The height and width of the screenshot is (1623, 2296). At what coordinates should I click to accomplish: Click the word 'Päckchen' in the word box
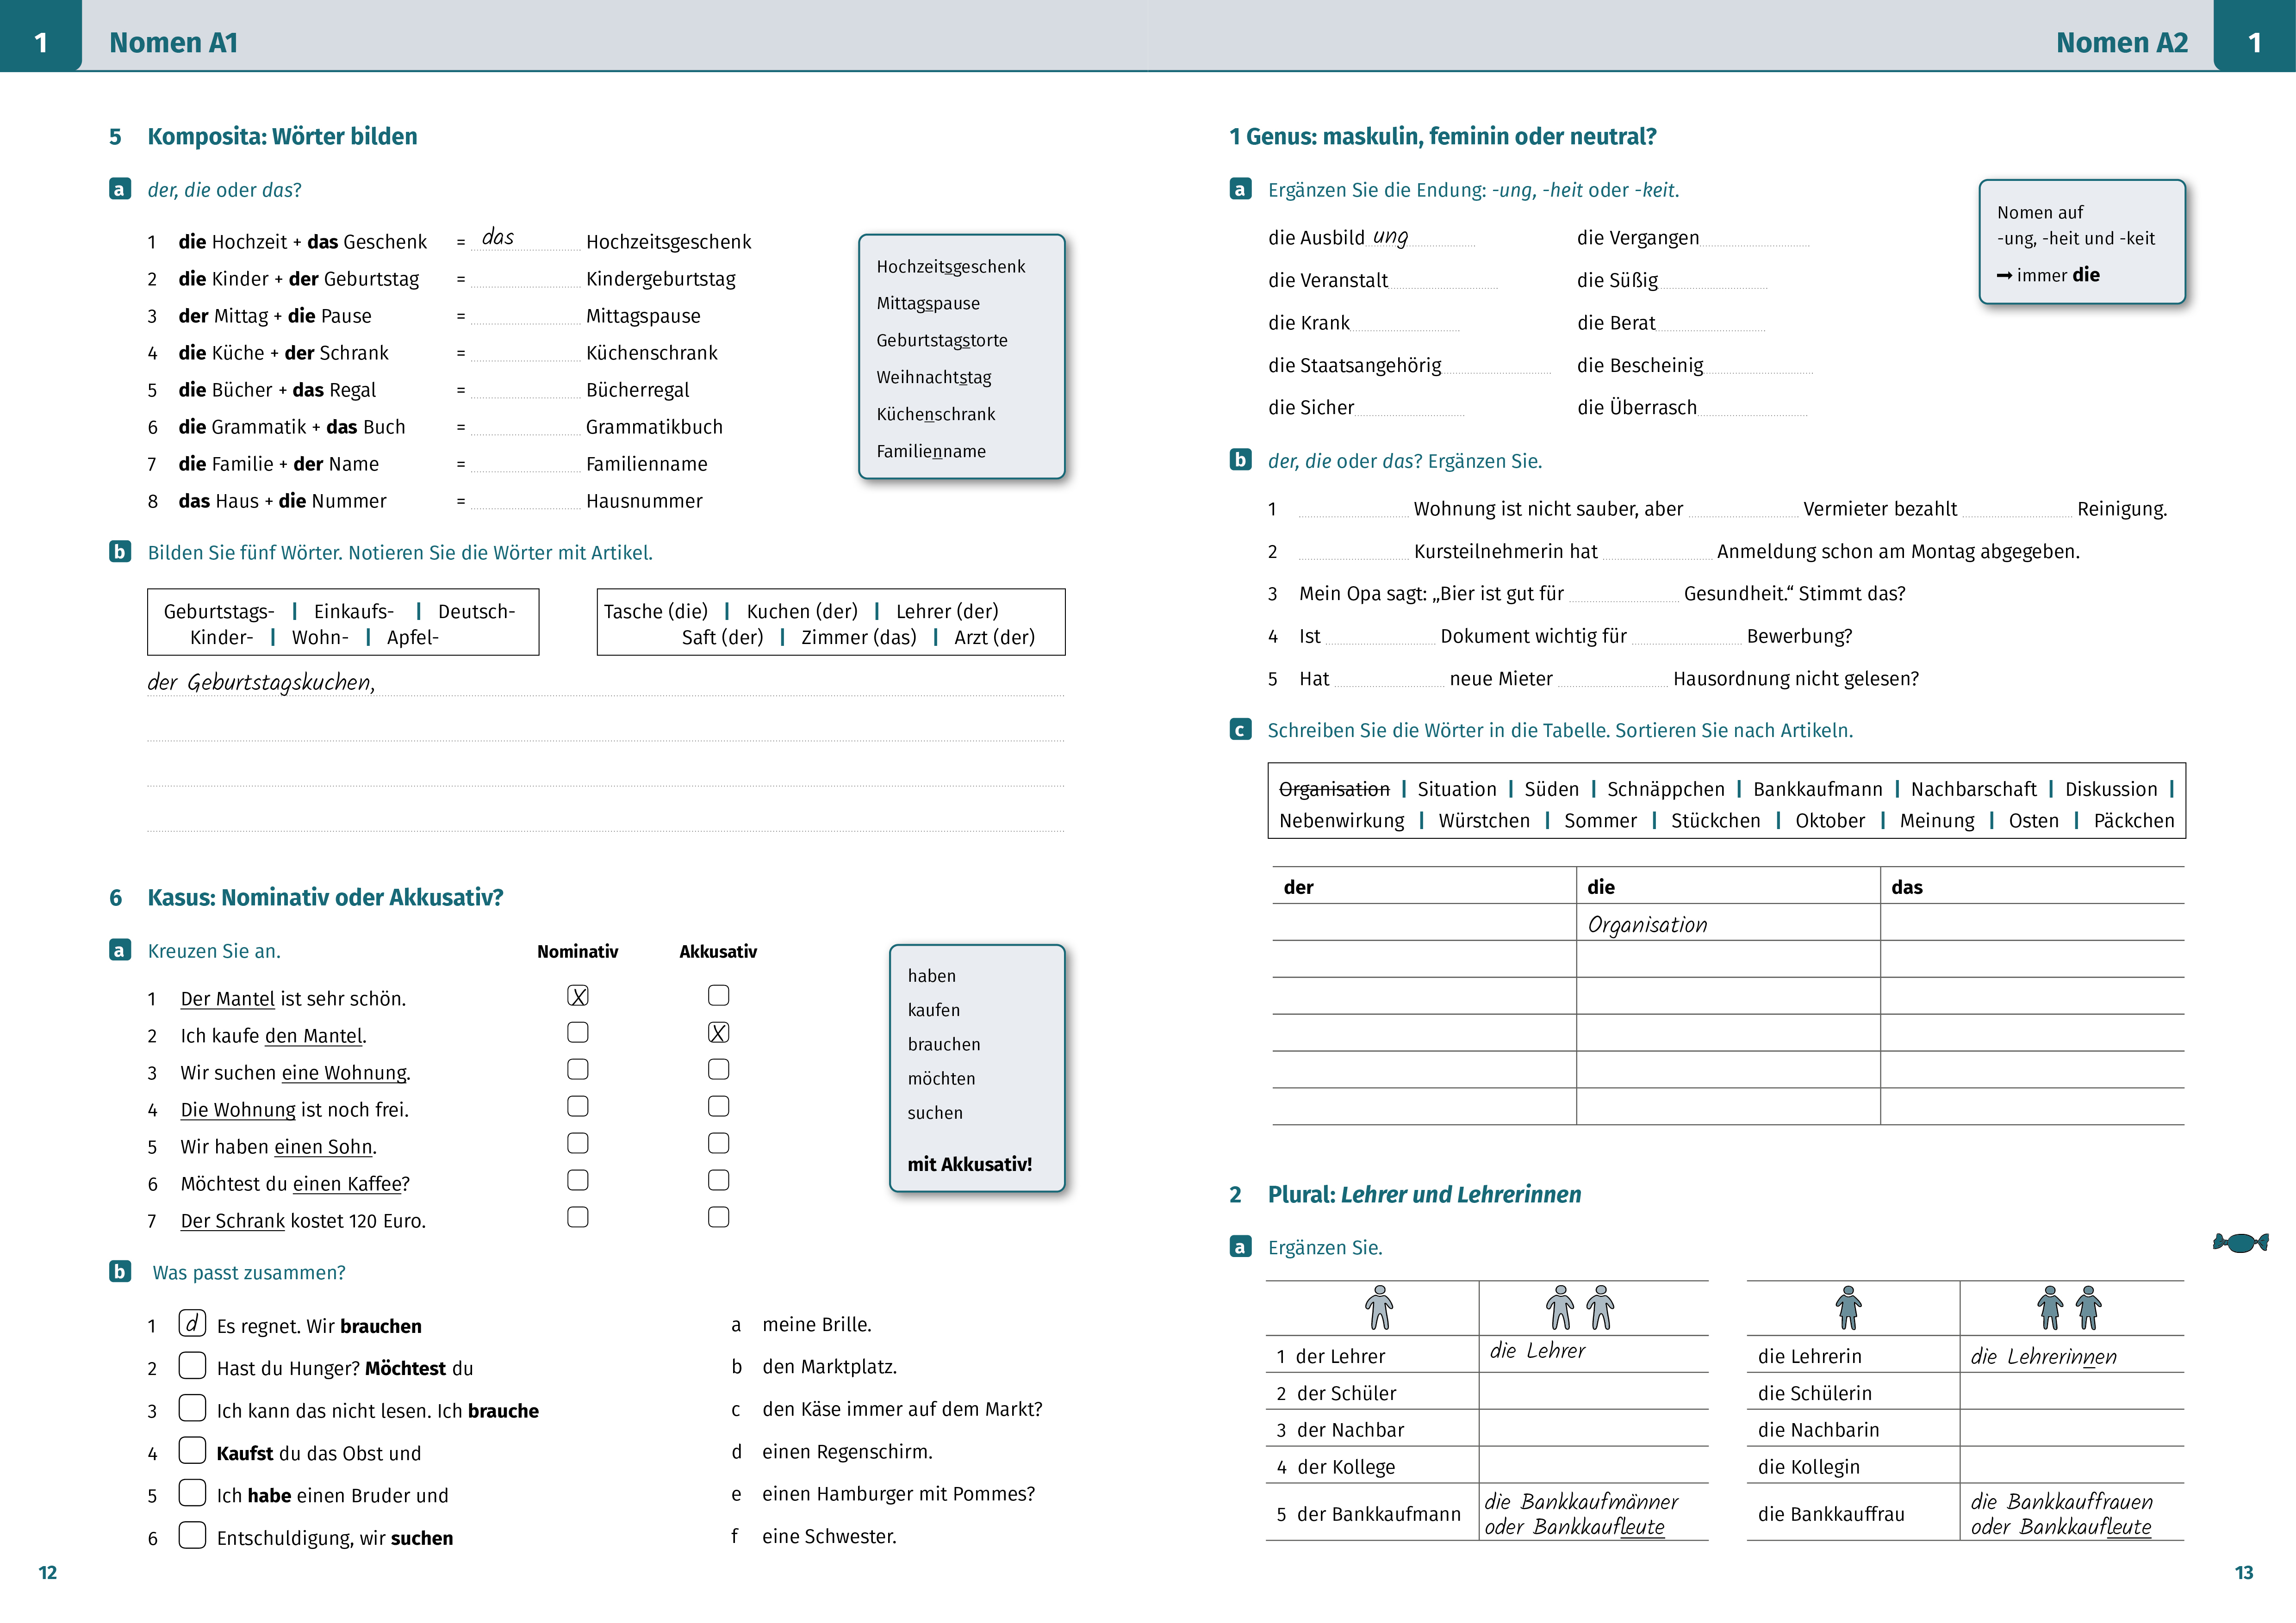pyautogui.click(x=2134, y=822)
